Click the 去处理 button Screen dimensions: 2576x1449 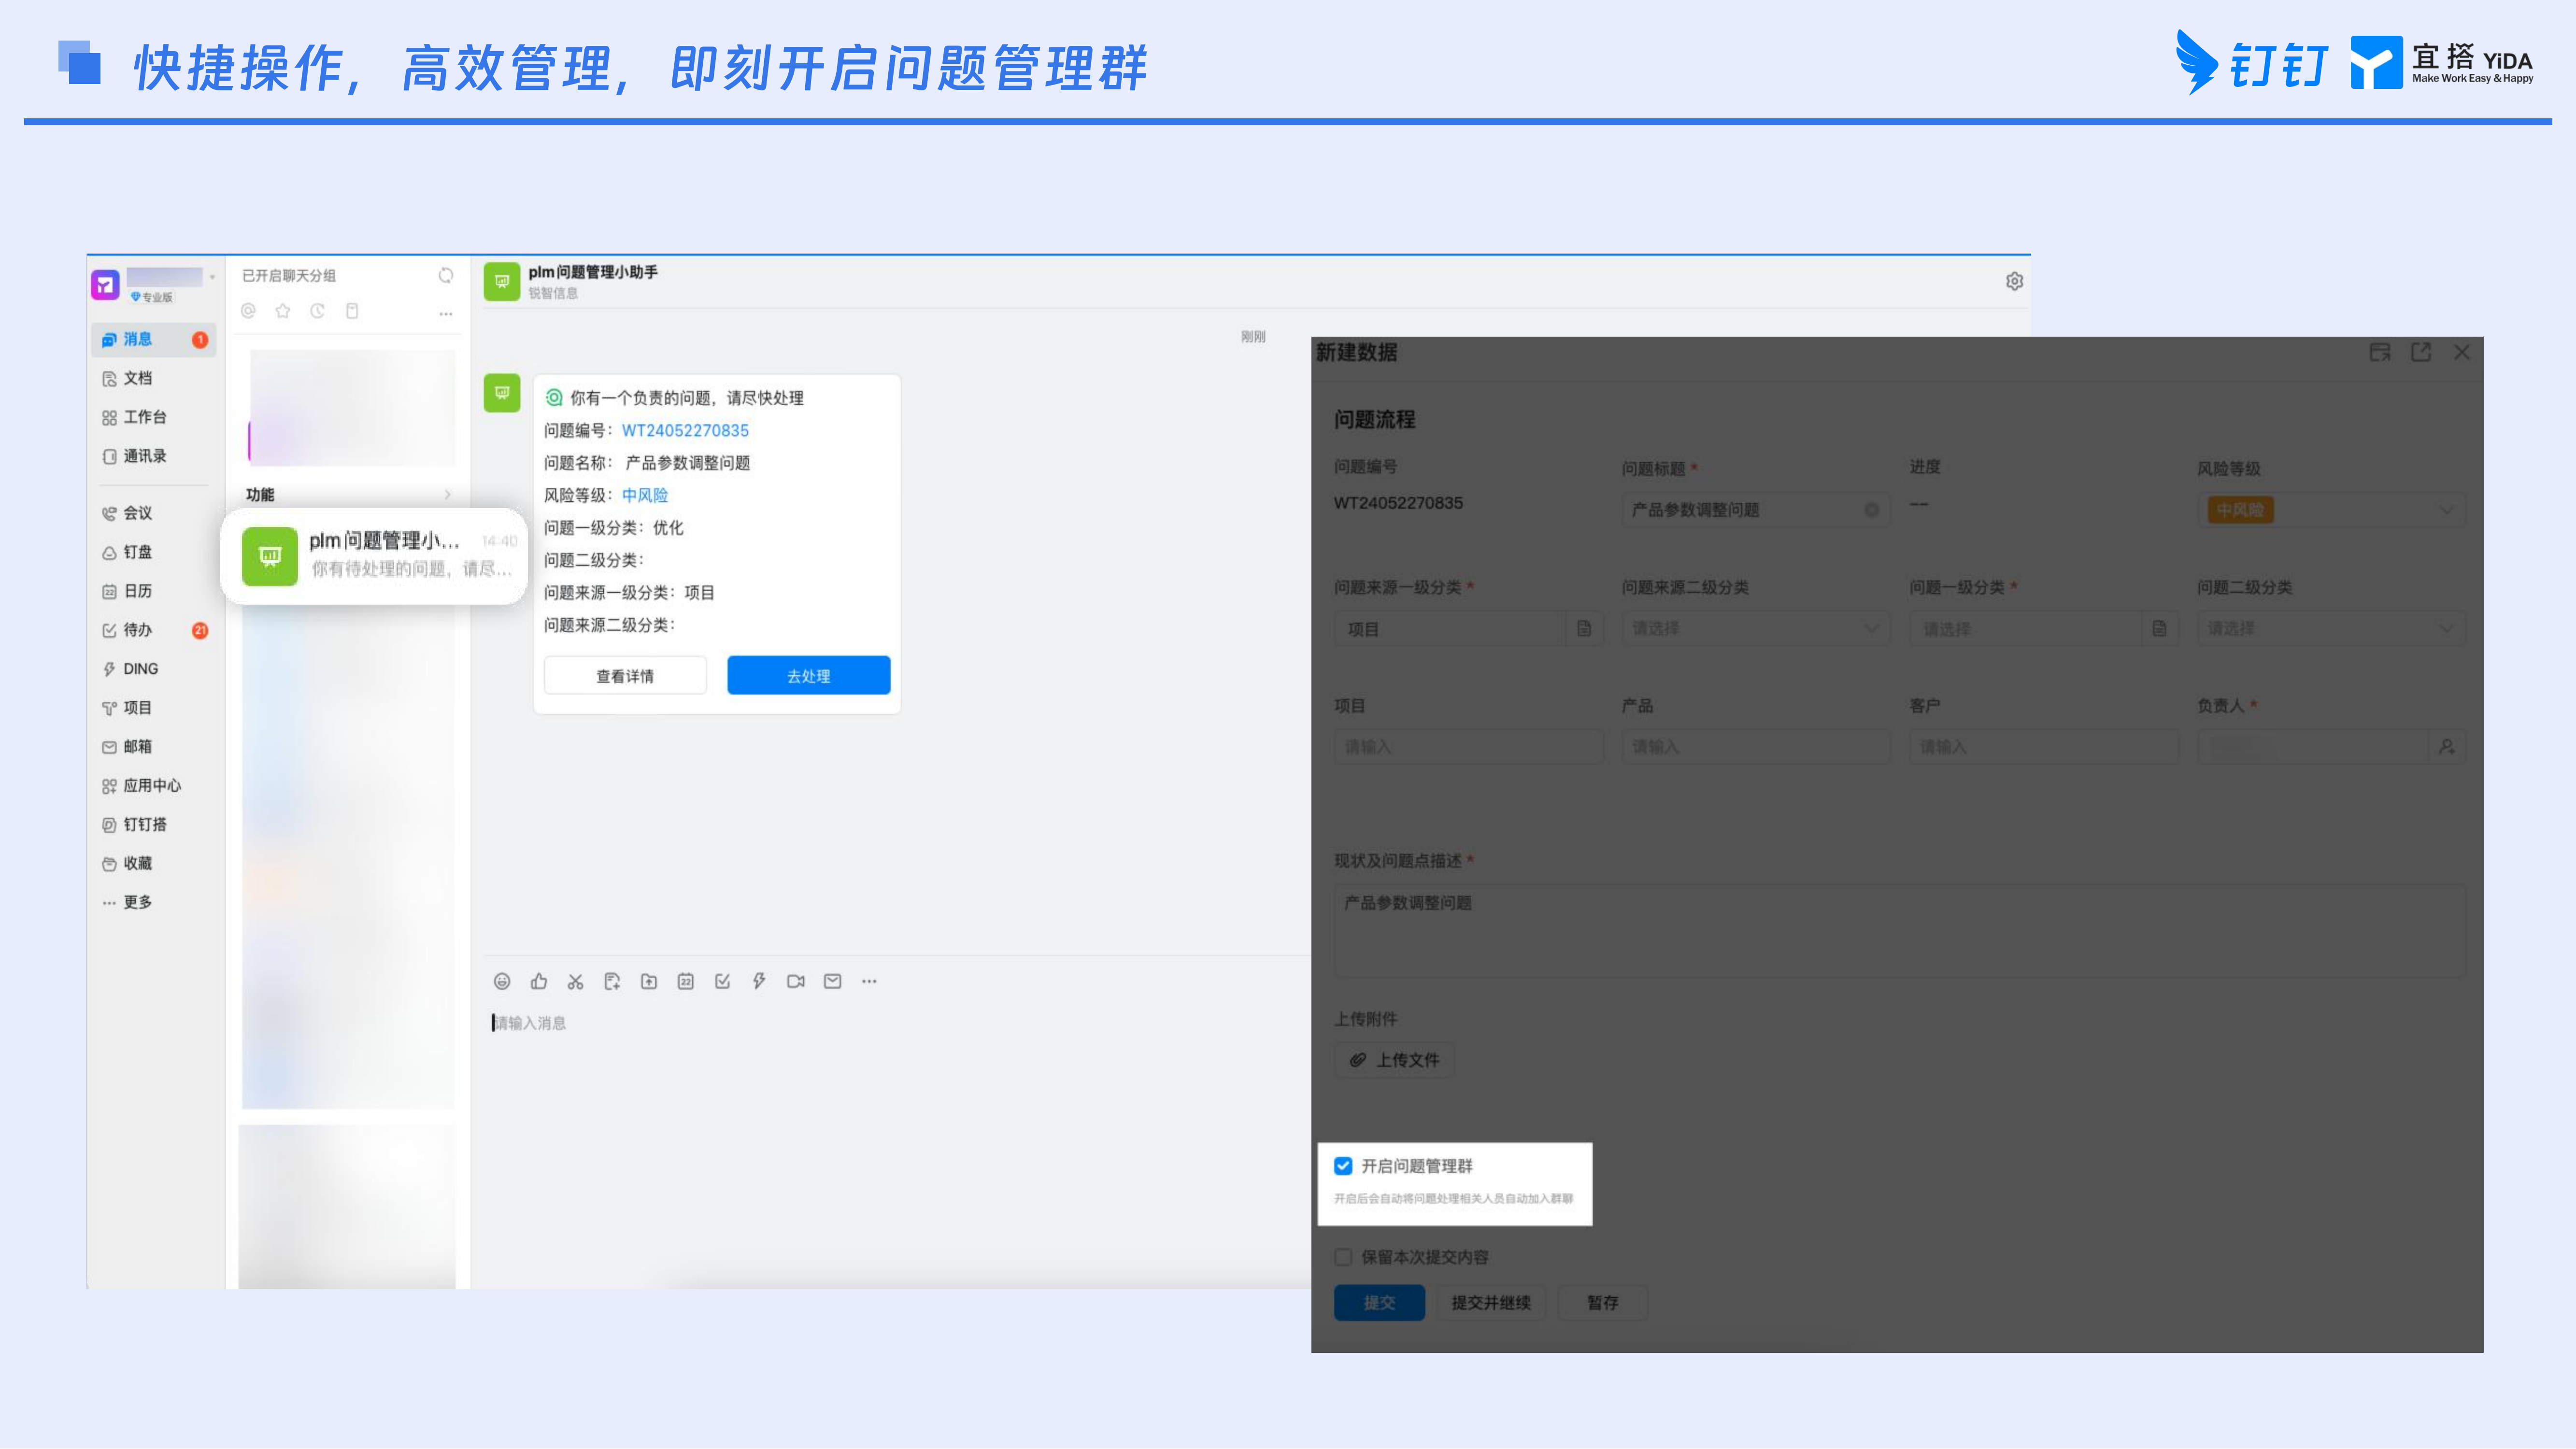pyautogui.click(x=809, y=676)
